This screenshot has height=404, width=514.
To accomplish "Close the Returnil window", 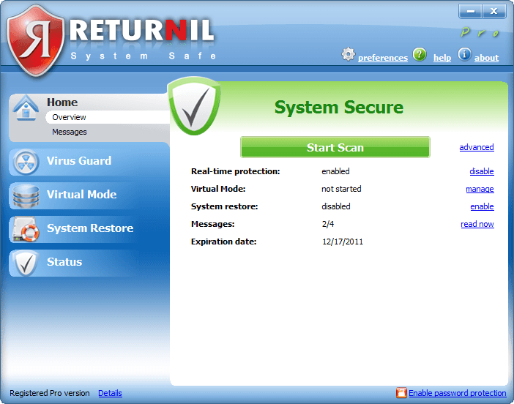I will [494, 12].
